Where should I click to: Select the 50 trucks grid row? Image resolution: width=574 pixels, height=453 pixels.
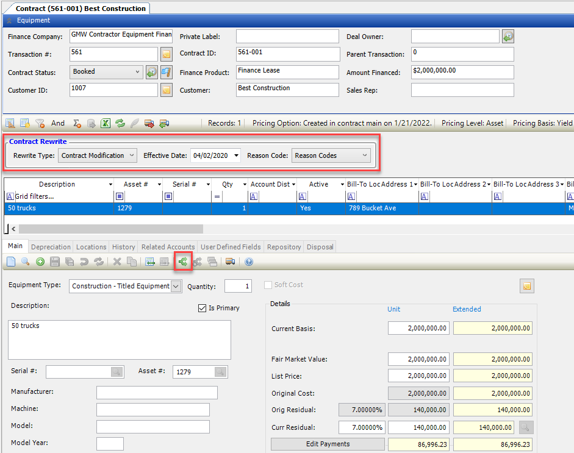click(289, 208)
